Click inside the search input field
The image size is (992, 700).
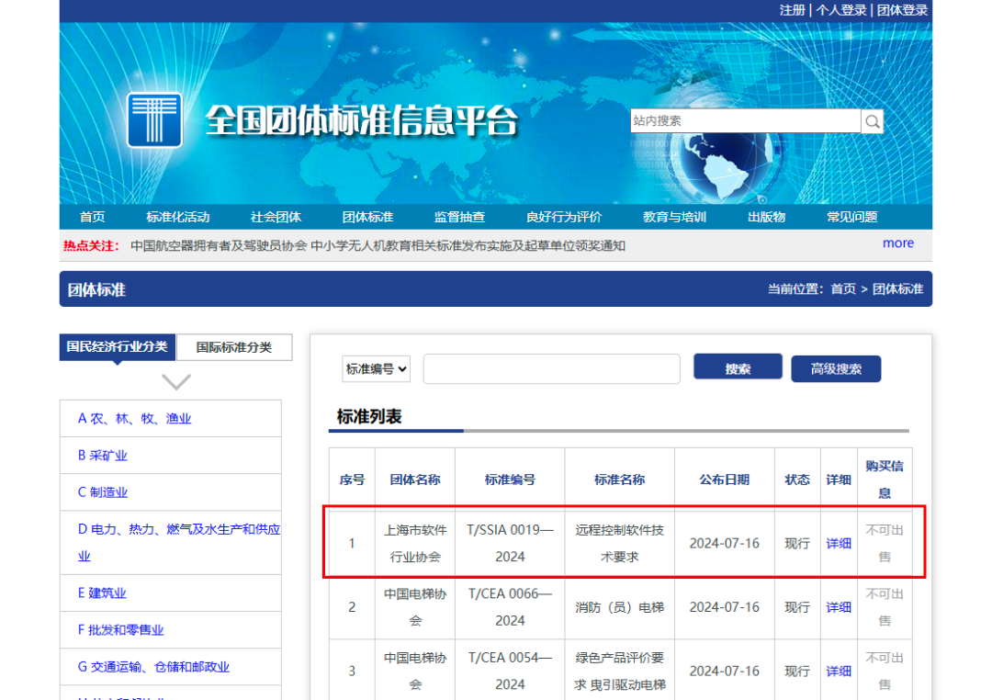coord(551,367)
